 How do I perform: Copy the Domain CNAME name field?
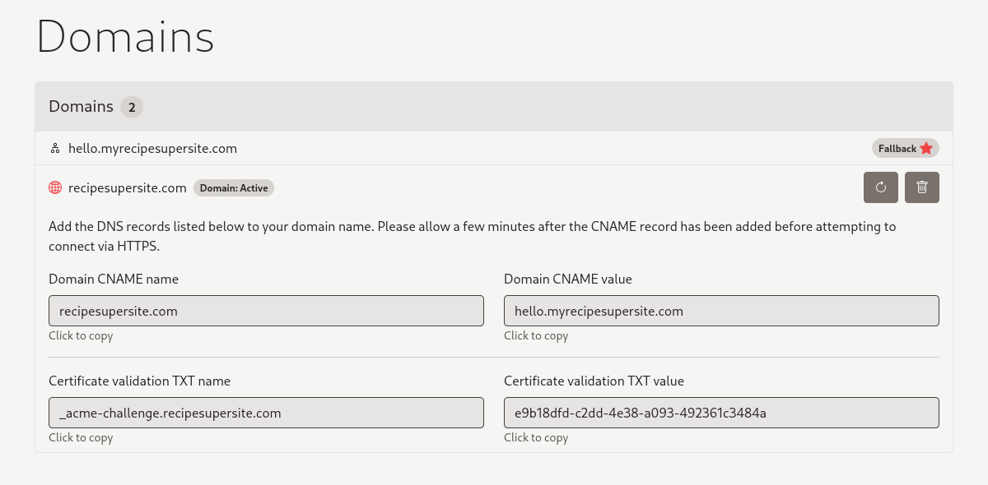266,312
